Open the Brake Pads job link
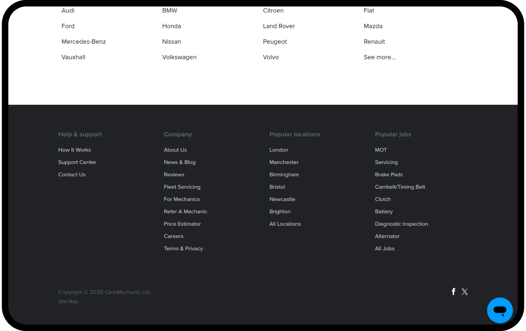This screenshot has width=526, height=331. [x=389, y=174]
